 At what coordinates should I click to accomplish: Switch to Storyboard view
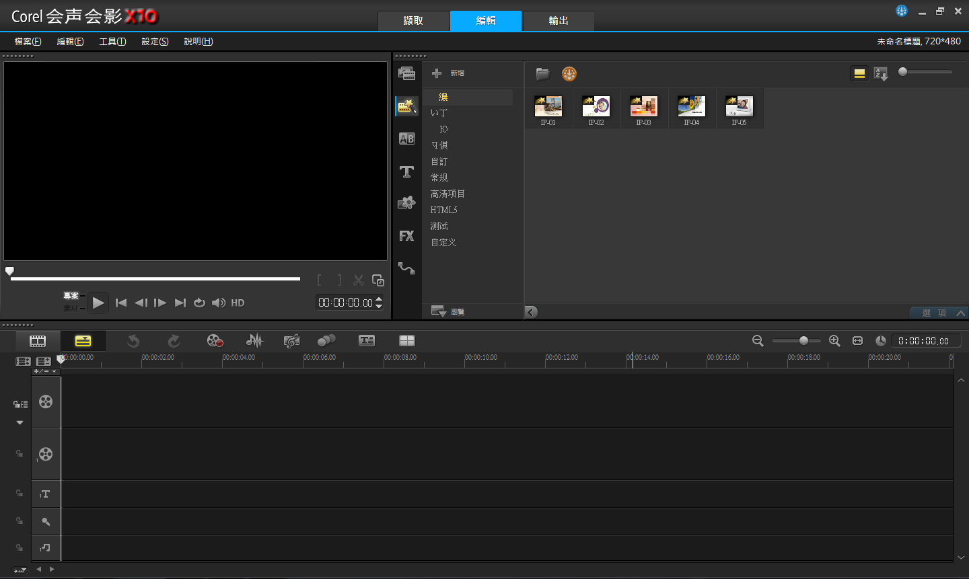point(38,341)
